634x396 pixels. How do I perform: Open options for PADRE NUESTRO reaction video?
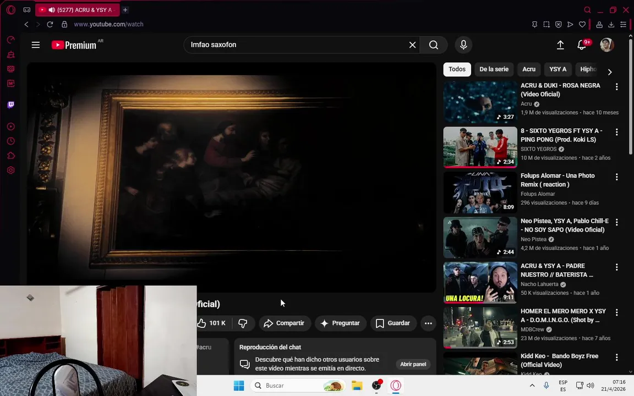tap(616, 267)
